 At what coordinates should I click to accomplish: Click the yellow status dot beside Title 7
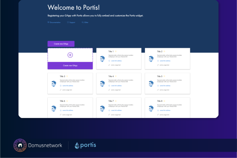point(116,101)
